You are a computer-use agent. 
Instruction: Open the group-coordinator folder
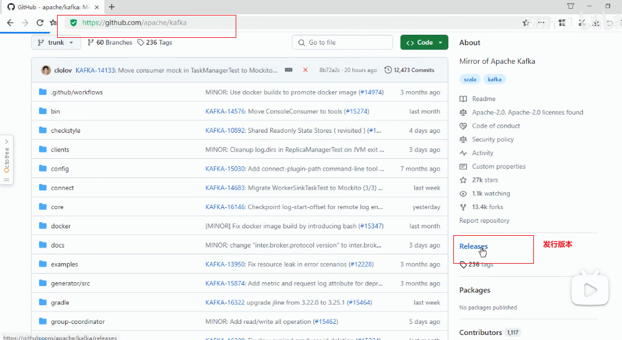(78, 321)
